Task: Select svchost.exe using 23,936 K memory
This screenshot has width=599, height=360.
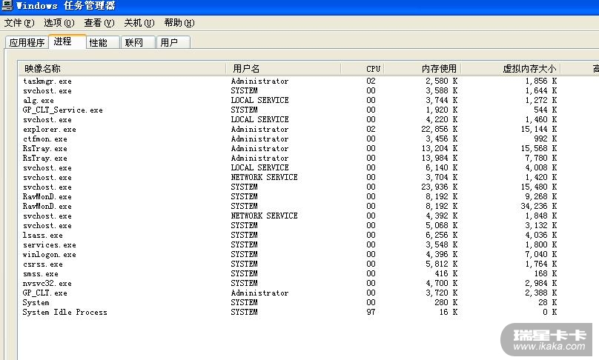Action: click(x=47, y=187)
